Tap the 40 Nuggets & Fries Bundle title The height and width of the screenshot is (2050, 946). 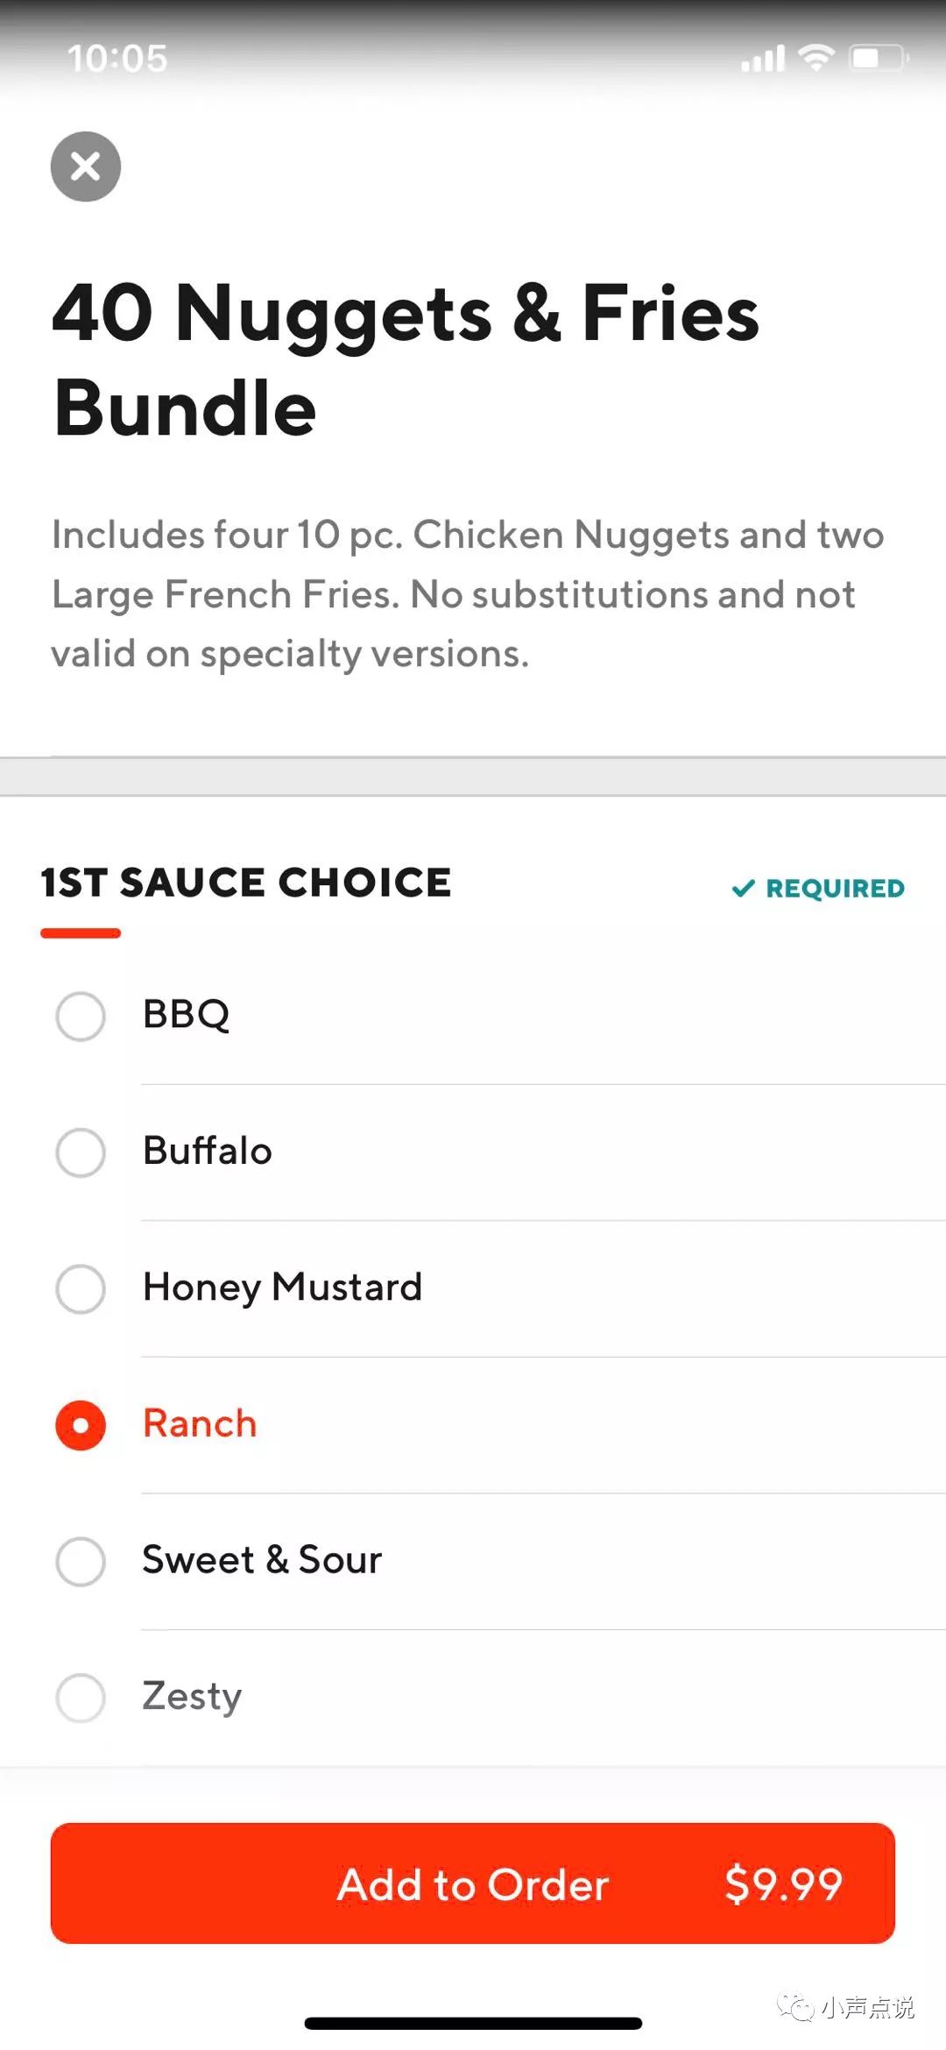point(405,359)
